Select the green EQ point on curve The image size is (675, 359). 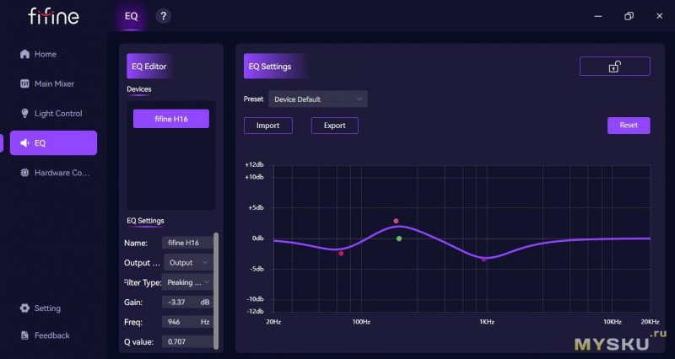(x=399, y=238)
